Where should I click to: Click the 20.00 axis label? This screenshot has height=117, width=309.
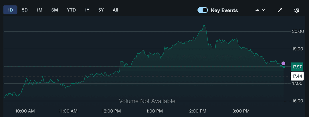pos(298,31)
